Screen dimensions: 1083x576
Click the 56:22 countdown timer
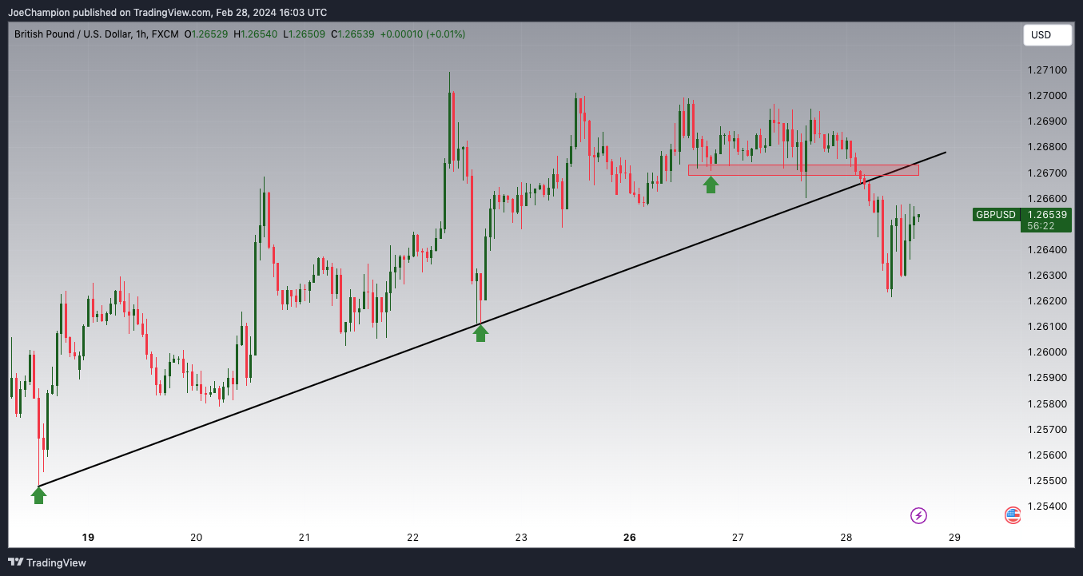1041,226
